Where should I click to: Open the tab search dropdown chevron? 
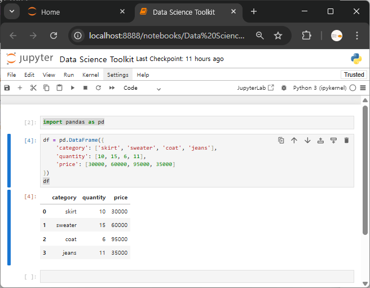(12, 11)
